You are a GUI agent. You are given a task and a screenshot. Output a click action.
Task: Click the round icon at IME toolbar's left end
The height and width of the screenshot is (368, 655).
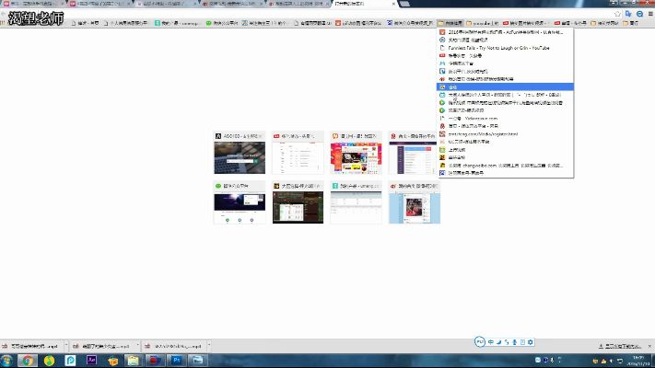[x=480, y=342]
